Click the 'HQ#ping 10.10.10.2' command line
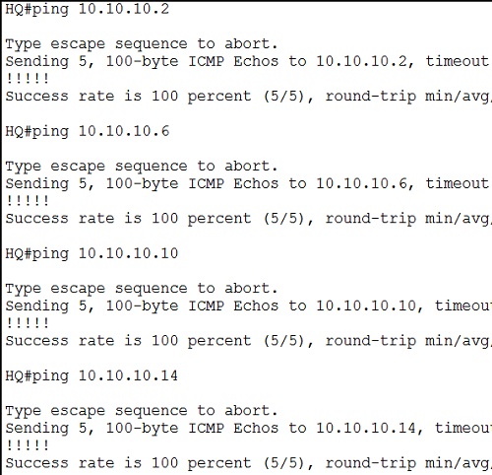Viewport: 492px width, 475px height. pyautogui.click(x=88, y=9)
